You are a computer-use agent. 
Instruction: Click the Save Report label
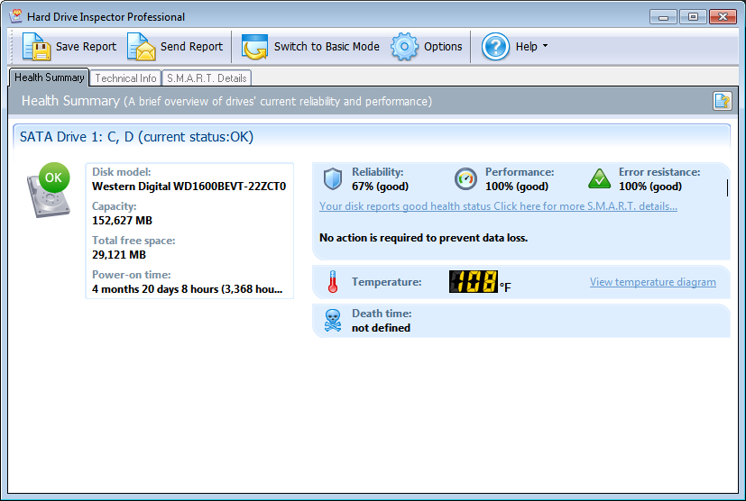pyautogui.click(x=86, y=47)
